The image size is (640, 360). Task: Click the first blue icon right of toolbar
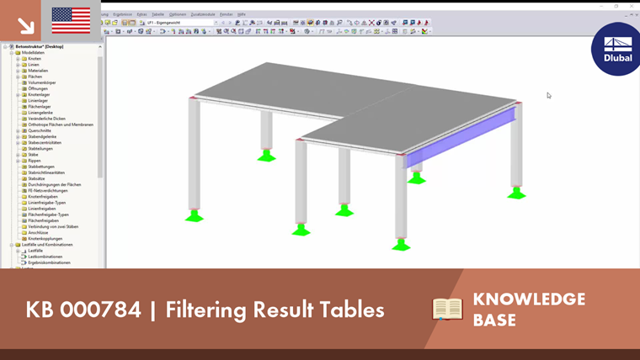(x=405, y=23)
